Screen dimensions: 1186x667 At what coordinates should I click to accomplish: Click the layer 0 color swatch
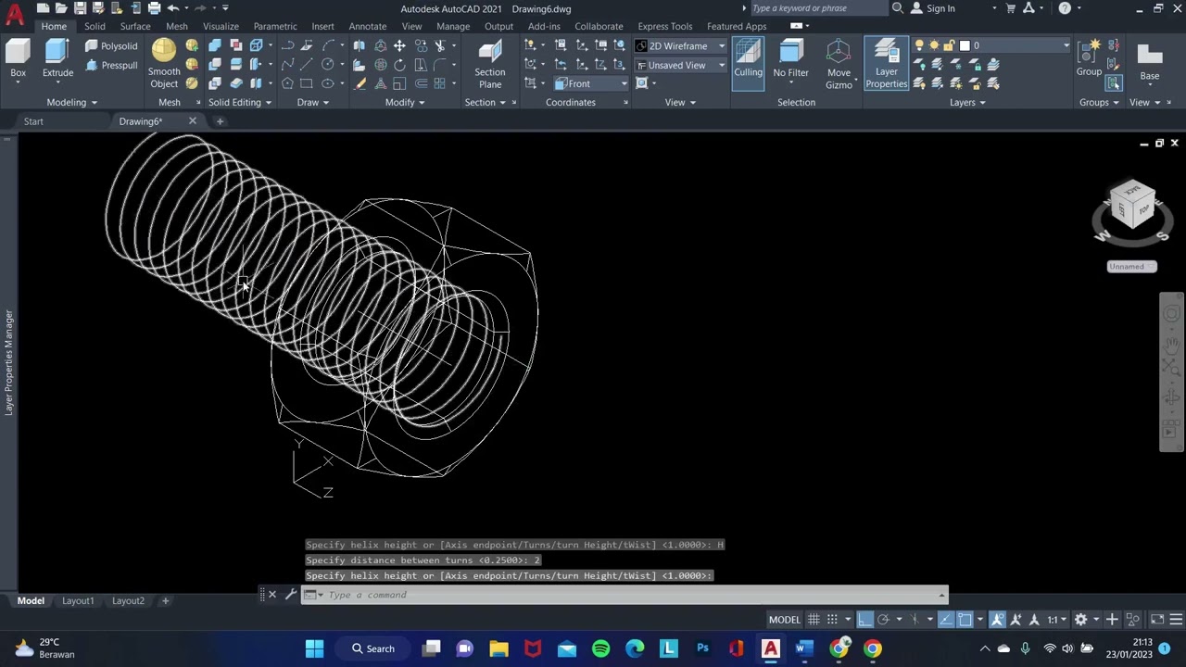click(965, 45)
